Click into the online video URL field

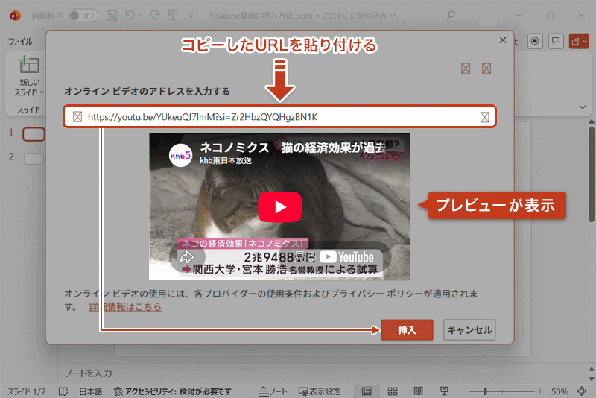tap(280, 117)
